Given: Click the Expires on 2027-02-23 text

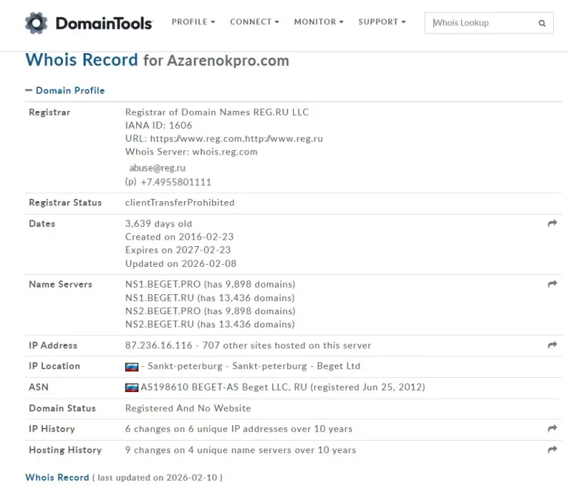Looking at the screenshot, I should coord(177,250).
